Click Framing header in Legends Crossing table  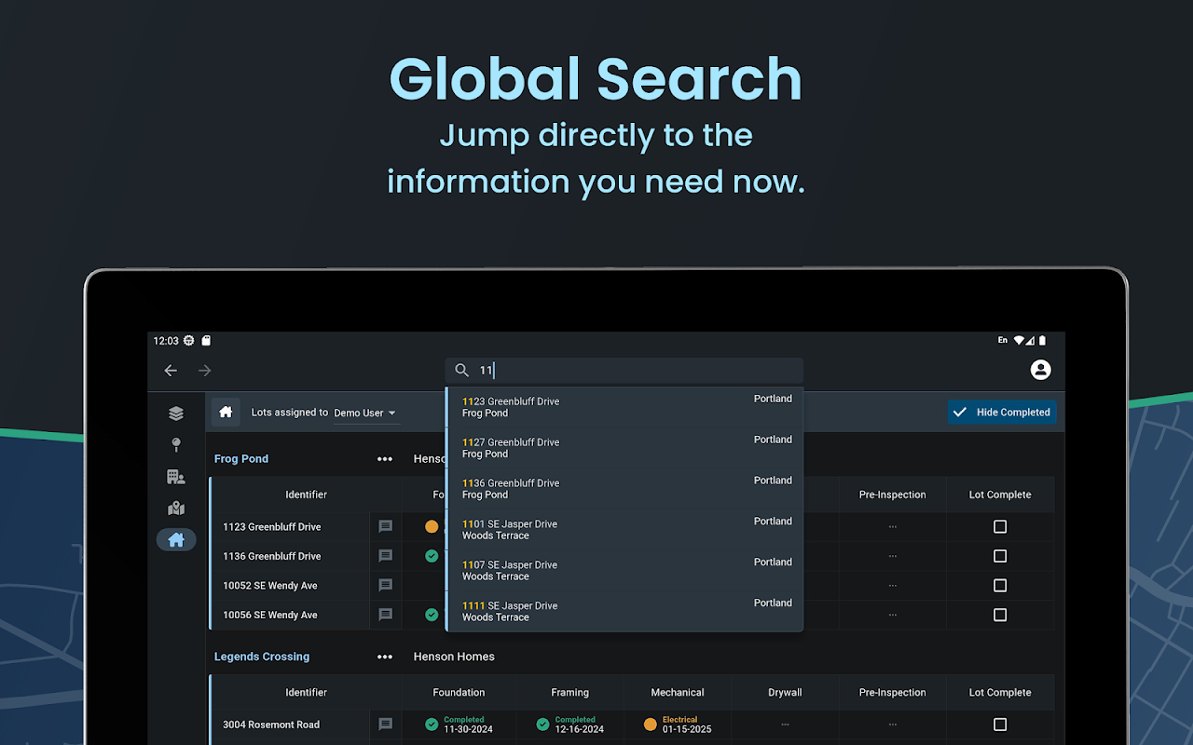click(x=569, y=693)
